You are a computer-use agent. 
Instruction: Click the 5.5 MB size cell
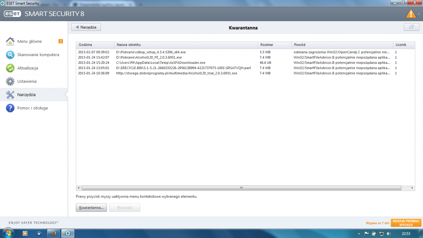[x=265, y=52]
